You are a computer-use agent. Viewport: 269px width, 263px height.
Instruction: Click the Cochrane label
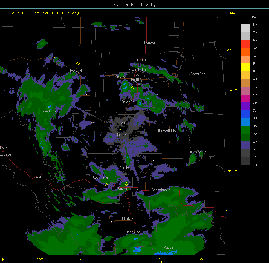[100, 177]
